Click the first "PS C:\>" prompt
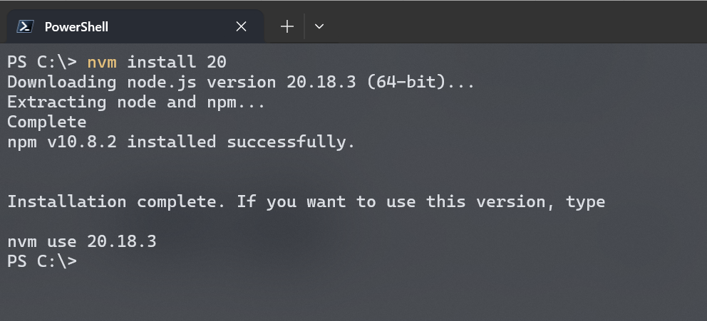707x321 pixels. [41, 61]
